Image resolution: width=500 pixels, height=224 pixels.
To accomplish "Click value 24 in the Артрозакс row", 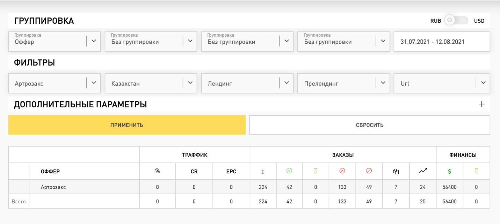I will (x=423, y=187).
